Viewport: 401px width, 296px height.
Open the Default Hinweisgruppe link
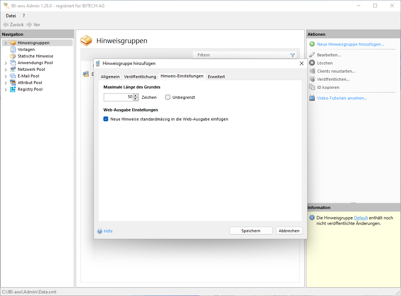(361, 218)
